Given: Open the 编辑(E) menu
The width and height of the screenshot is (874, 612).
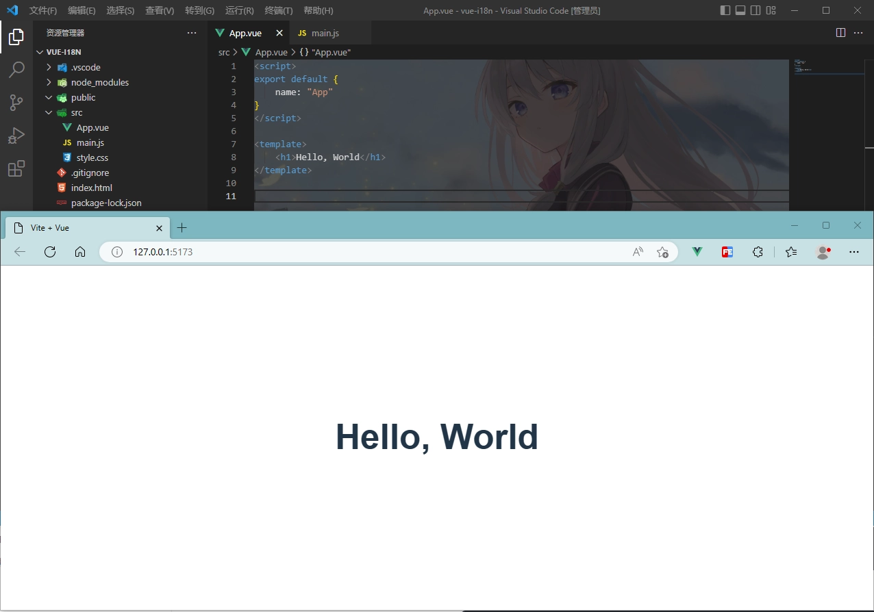Looking at the screenshot, I should click(82, 10).
